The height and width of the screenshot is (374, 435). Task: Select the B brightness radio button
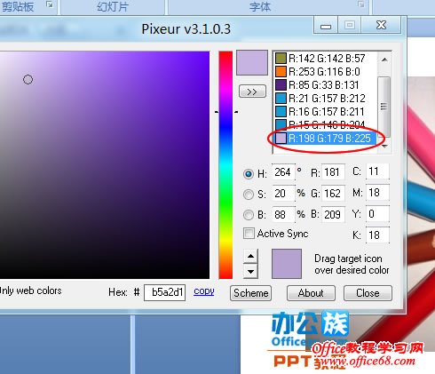pos(249,215)
